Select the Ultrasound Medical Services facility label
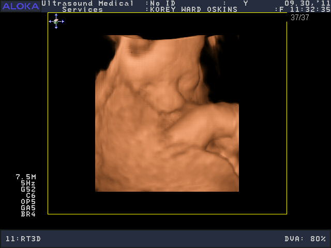331x248 pixels. point(88,6)
